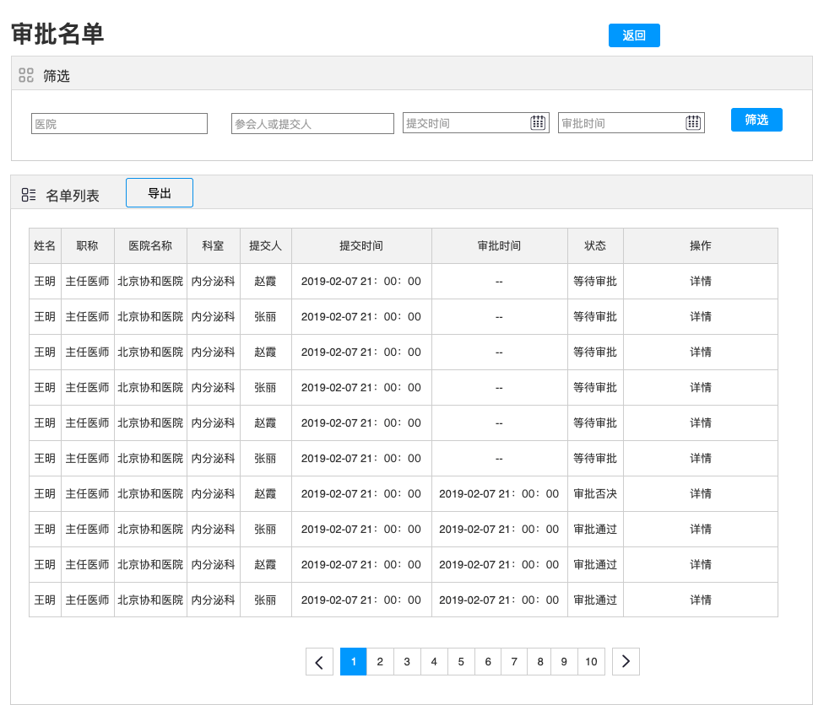Open page 4 of the list
The image size is (813, 705).
434,661
